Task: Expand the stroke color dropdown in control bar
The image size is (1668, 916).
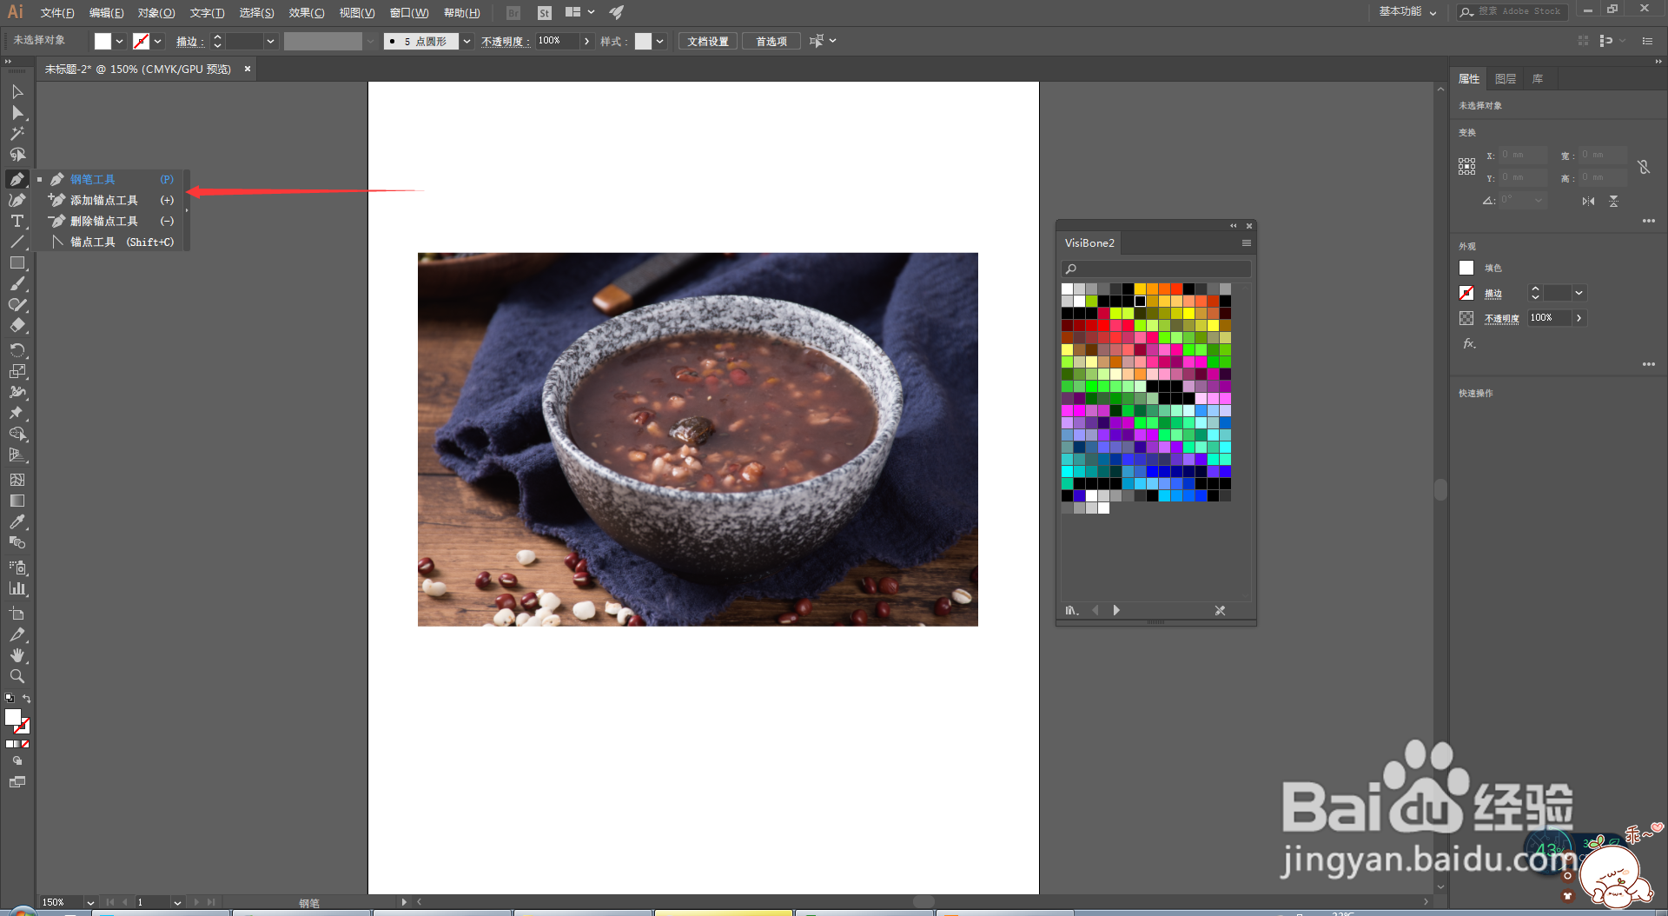Action: coord(158,41)
